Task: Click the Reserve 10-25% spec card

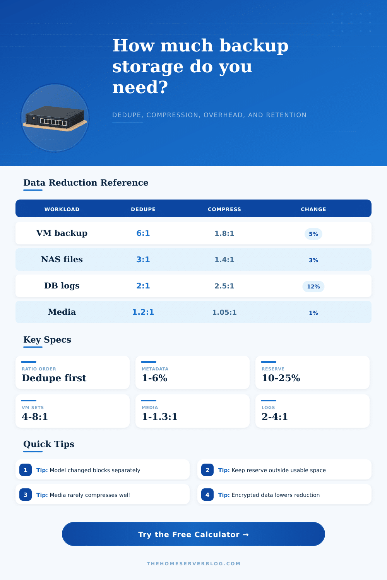Action: click(312, 372)
